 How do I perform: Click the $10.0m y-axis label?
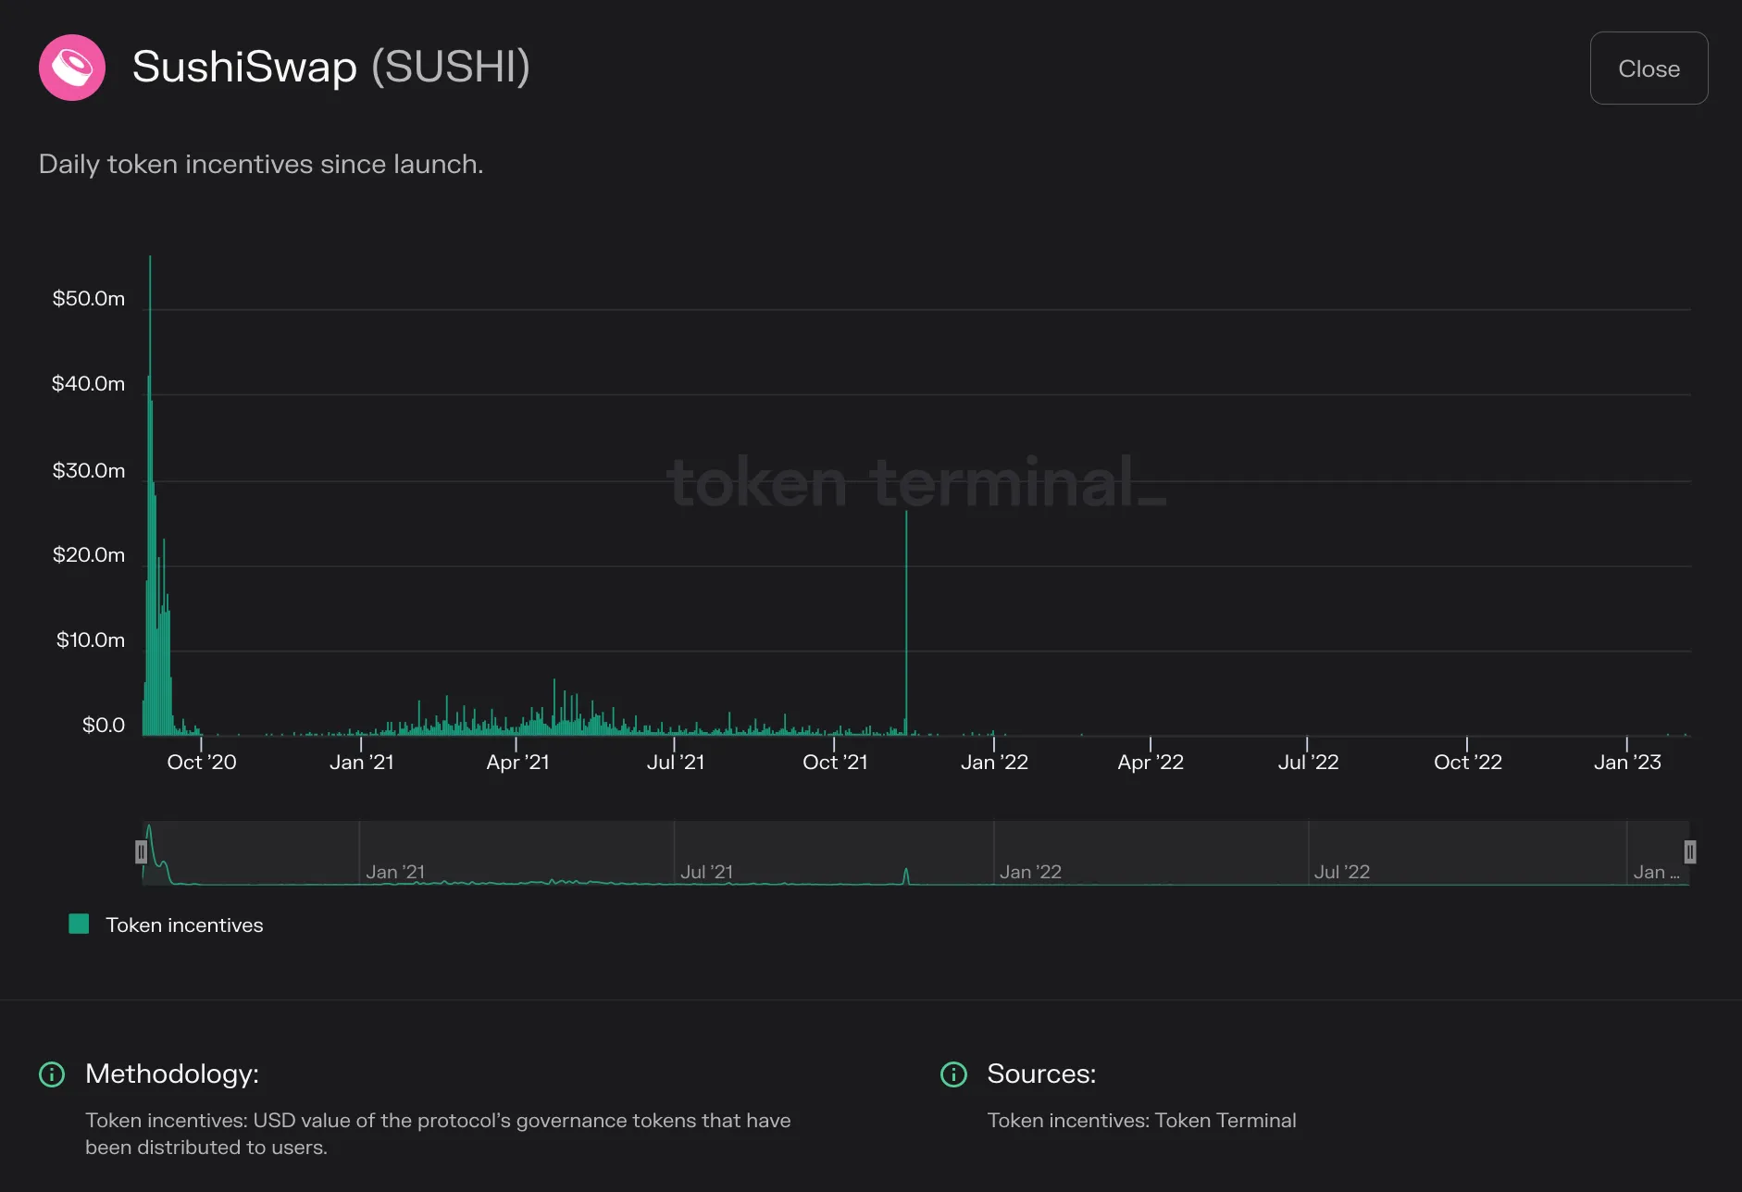click(x=90, y=639)
